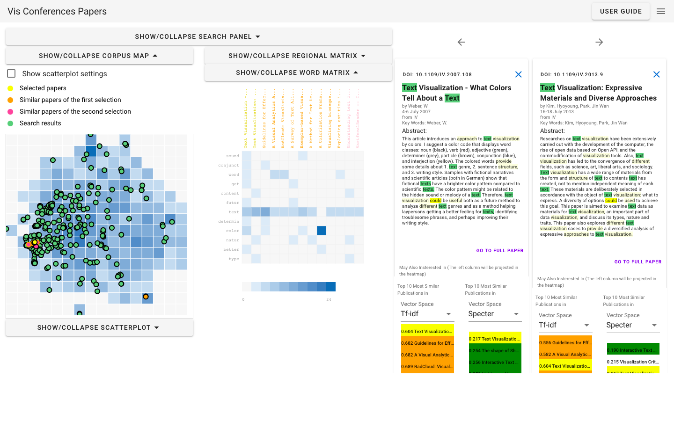Click the yellow selected paper dot in scatterplot
The width and height of the screenshot is (674, 421).
[x=35, y=242]
